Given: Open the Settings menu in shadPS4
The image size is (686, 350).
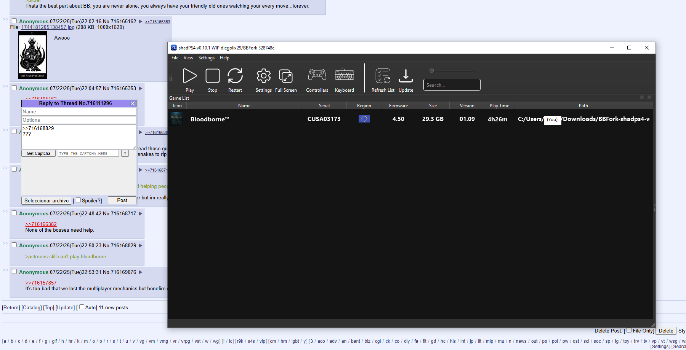Looking at the screenshot, I should (207, 58).
